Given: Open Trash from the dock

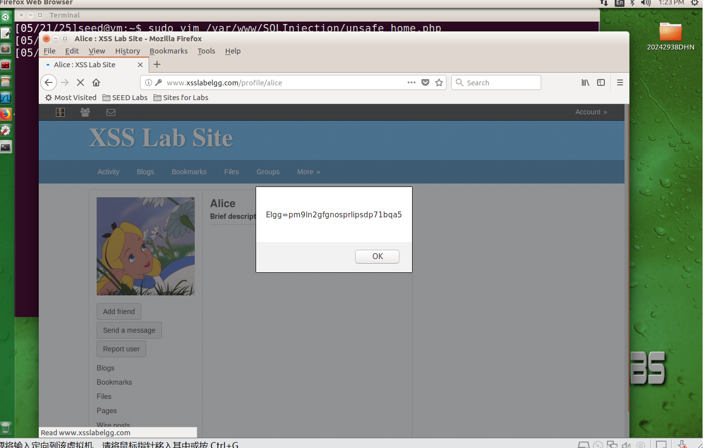Looking at the screenshot, I should click(6, 428).
